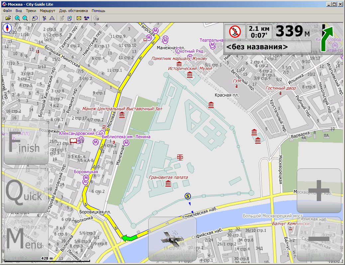Open the Дор. обстановка menu
The width and height of the screenshot is (345, 265).
coord(73,11)
